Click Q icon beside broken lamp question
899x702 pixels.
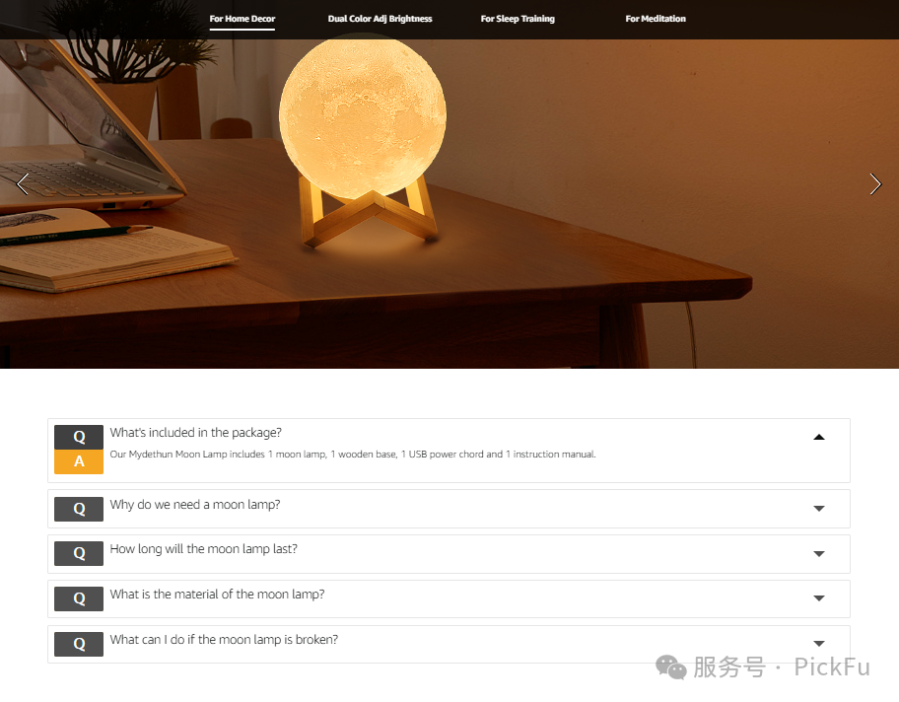pos(79,644)
